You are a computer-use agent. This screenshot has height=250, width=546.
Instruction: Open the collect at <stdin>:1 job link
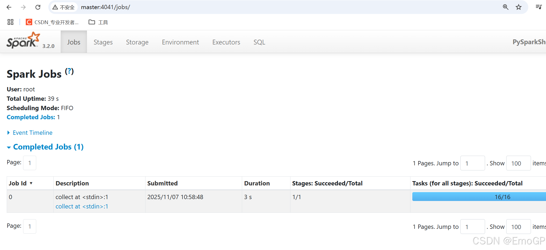click(x=82, y=206)
